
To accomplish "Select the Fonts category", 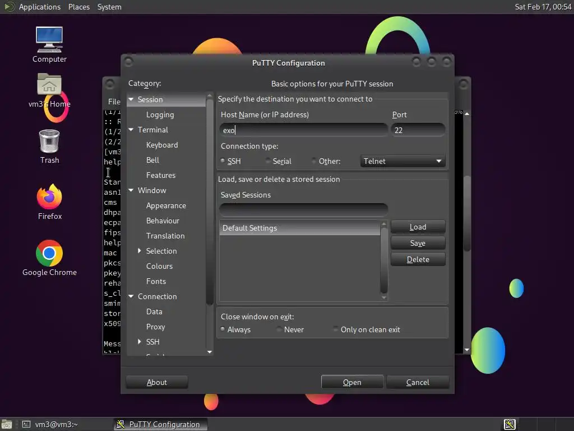I will click(x=156, y=281).
